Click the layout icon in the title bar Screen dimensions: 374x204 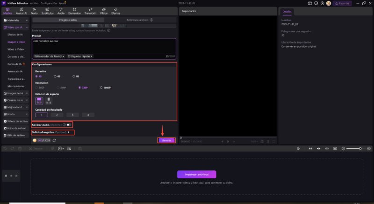point(310,3)
